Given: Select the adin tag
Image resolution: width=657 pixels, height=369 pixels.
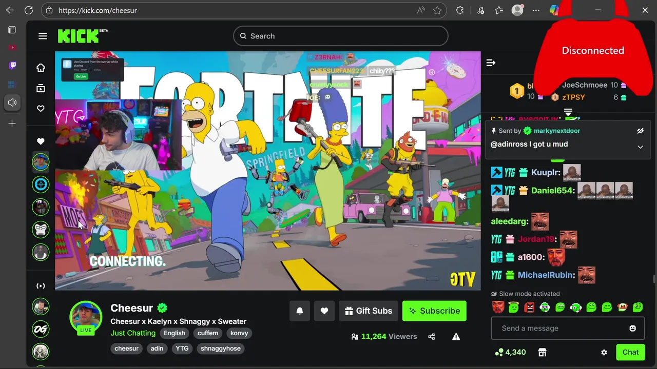Looking at the screenshot, I should coord(157,348).
